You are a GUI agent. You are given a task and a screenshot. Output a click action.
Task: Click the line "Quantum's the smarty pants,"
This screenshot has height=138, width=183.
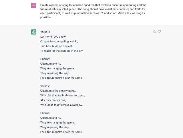[x=58, y=91]
